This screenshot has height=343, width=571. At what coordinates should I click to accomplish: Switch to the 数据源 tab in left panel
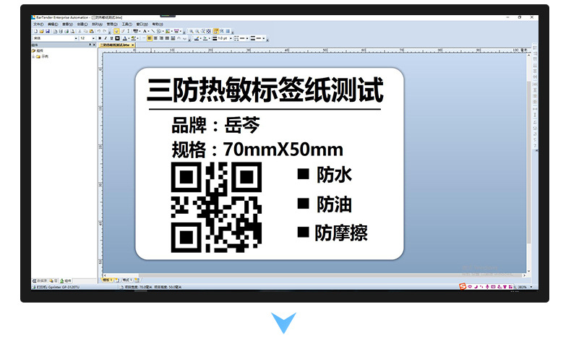[x=40, y=281]
